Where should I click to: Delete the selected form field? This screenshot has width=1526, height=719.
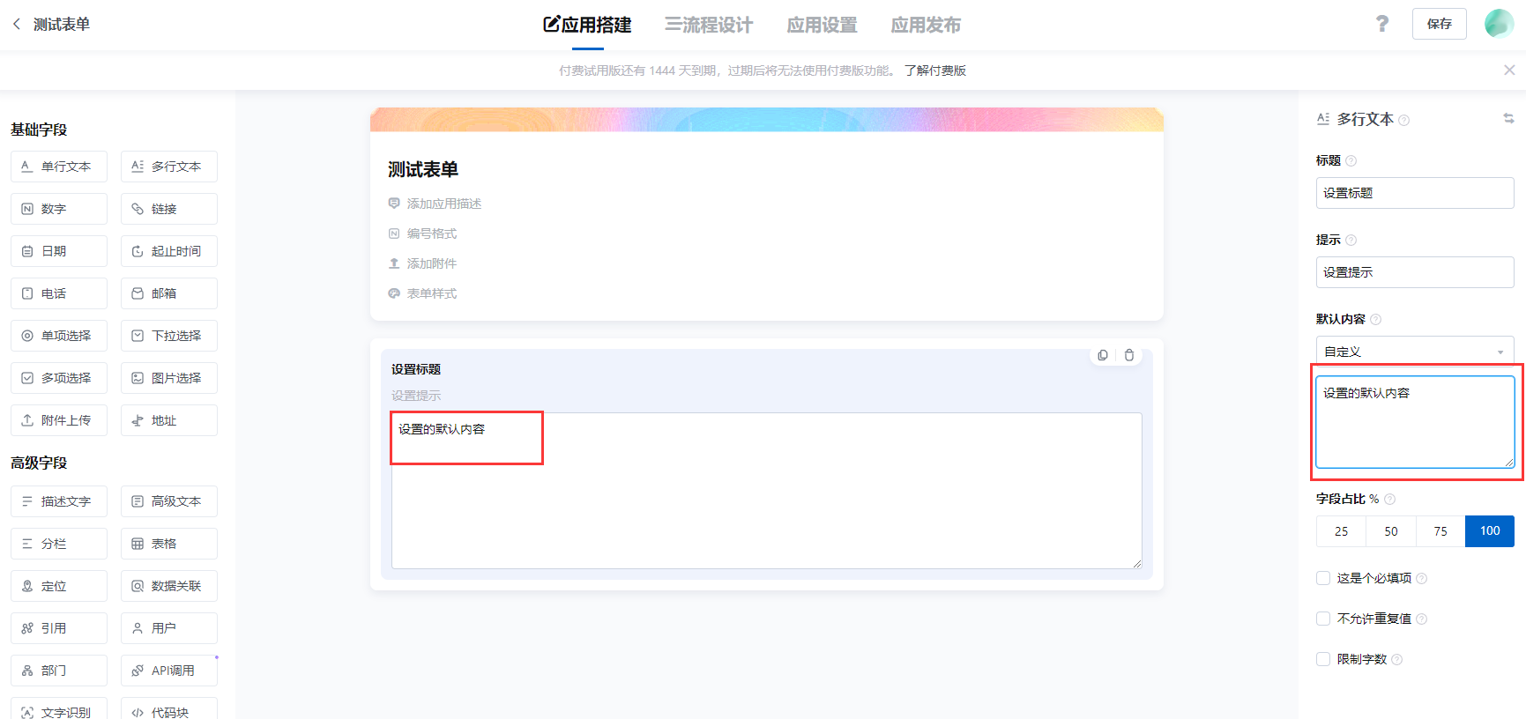[1129, 355]
